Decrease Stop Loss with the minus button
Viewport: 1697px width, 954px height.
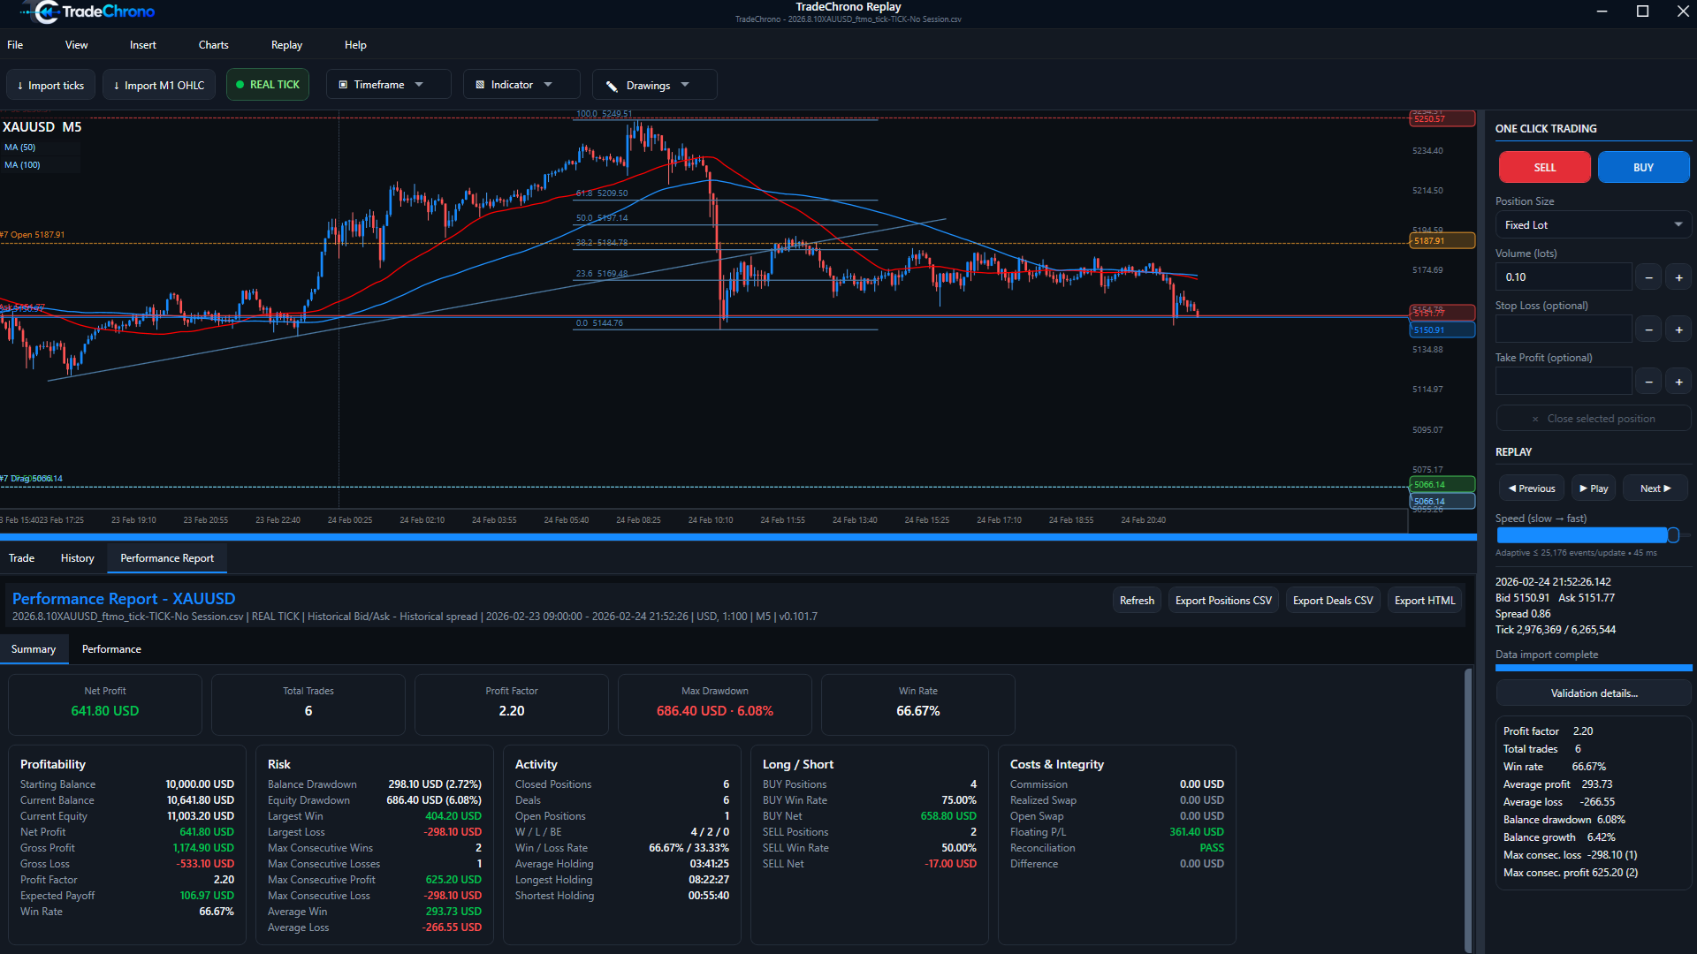coord(1648,329)
